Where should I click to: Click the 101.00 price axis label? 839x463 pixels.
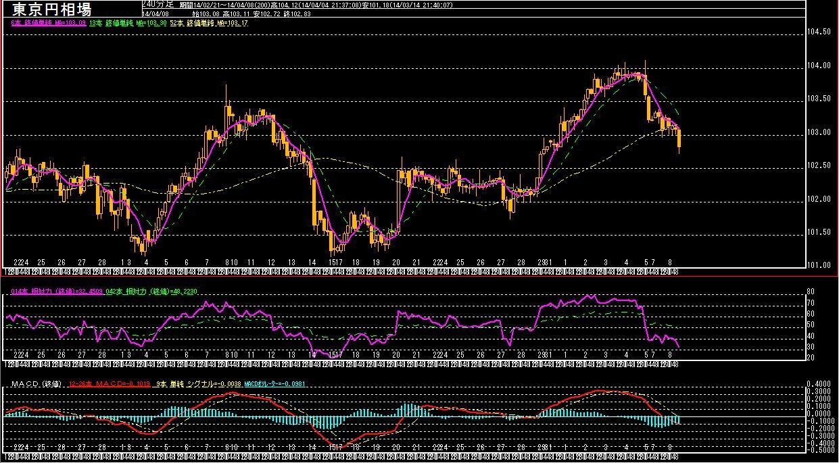pos(820,265)
